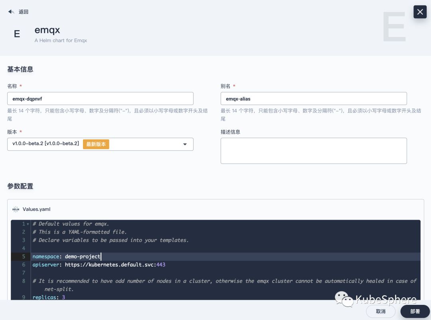This screenshot has height=320, width=431.
Task: Click 'A Helm chart for Emqx' description
Action: [61, 41]
